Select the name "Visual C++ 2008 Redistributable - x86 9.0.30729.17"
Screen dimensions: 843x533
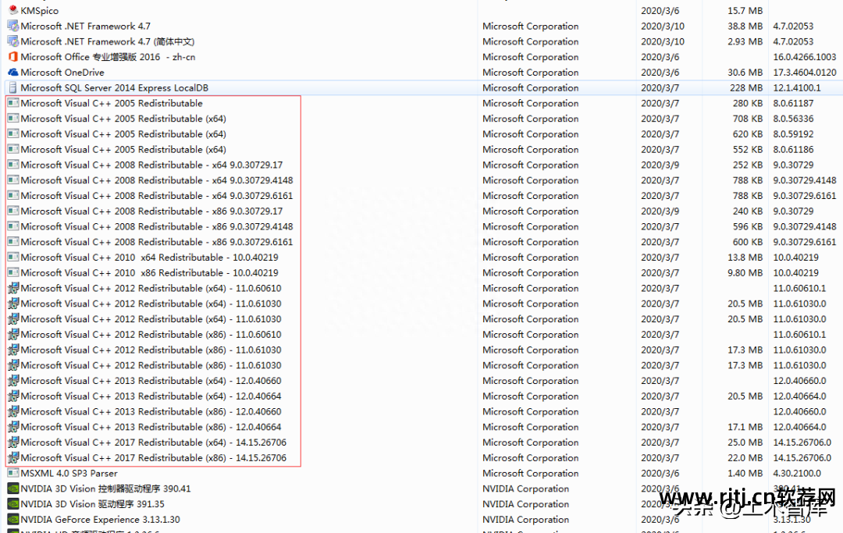tap(151, 211)
